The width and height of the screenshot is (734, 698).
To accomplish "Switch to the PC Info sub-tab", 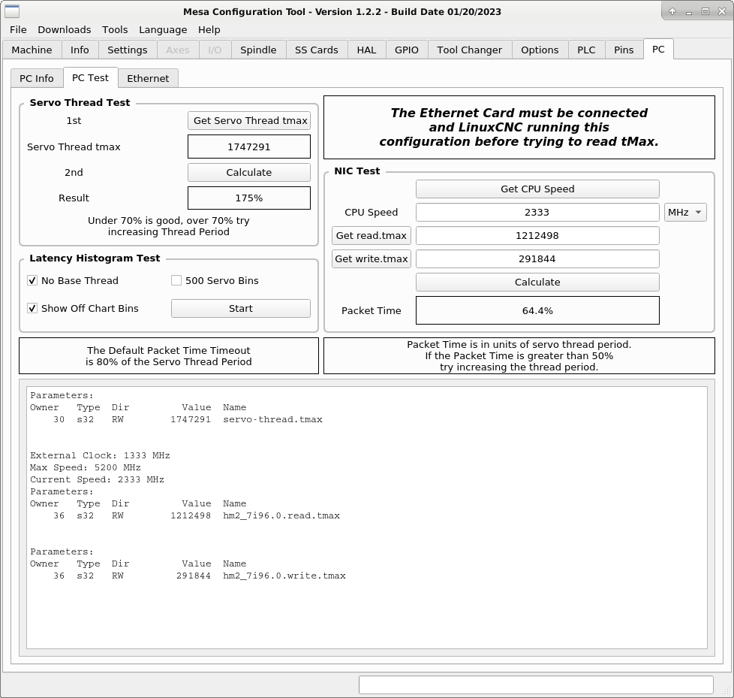I will [x=37, y=78].
